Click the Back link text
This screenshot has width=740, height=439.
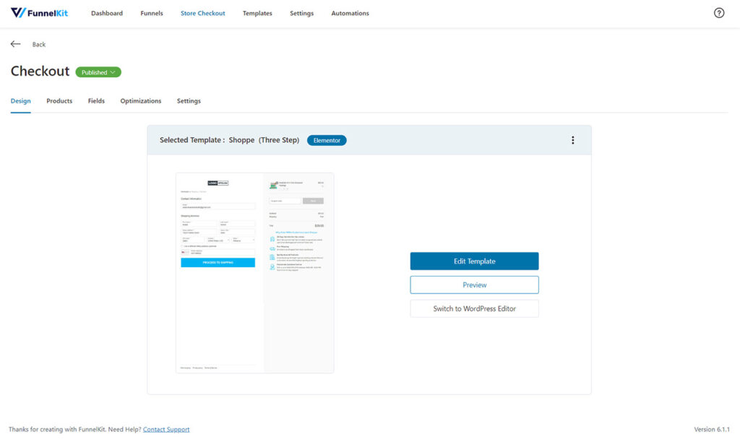(x=39, y=44)
